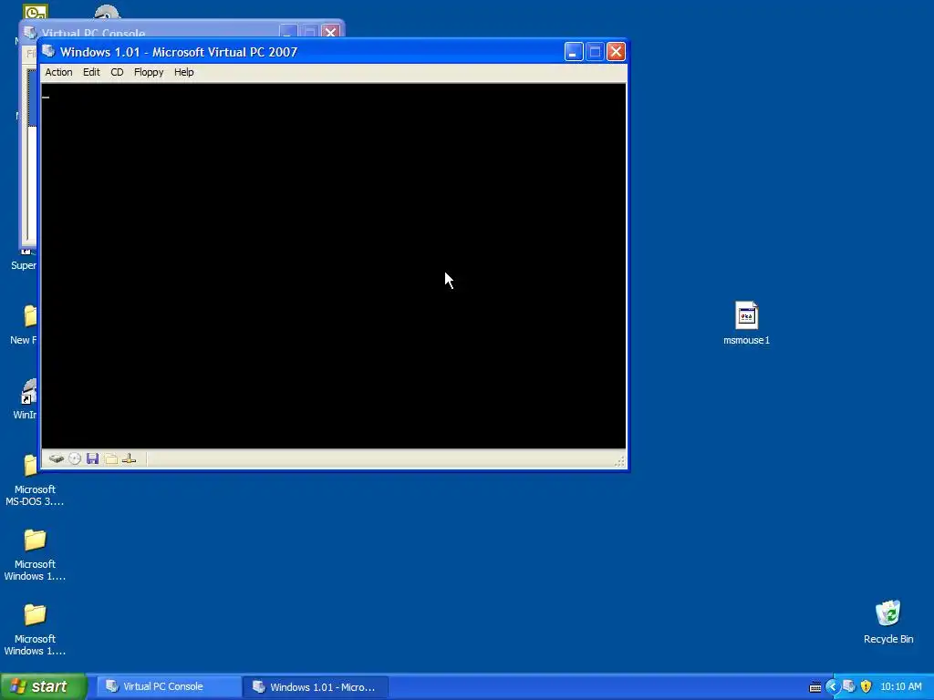Open the Edit menu
Image resolution: width=934 pixels, height=700 pixels.
coord(91,72)
